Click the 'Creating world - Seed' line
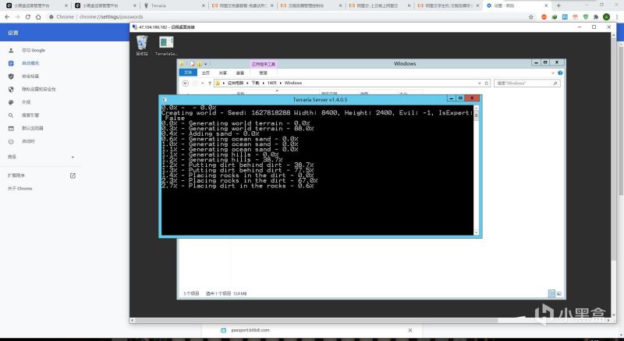The height and width of the screenshot is (341, 624). coord(317,113)
